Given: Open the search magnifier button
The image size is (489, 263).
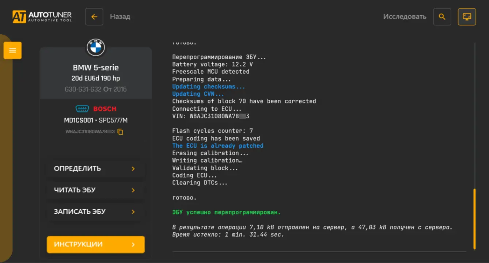Looking at the screenshot, I should (442, 17).
